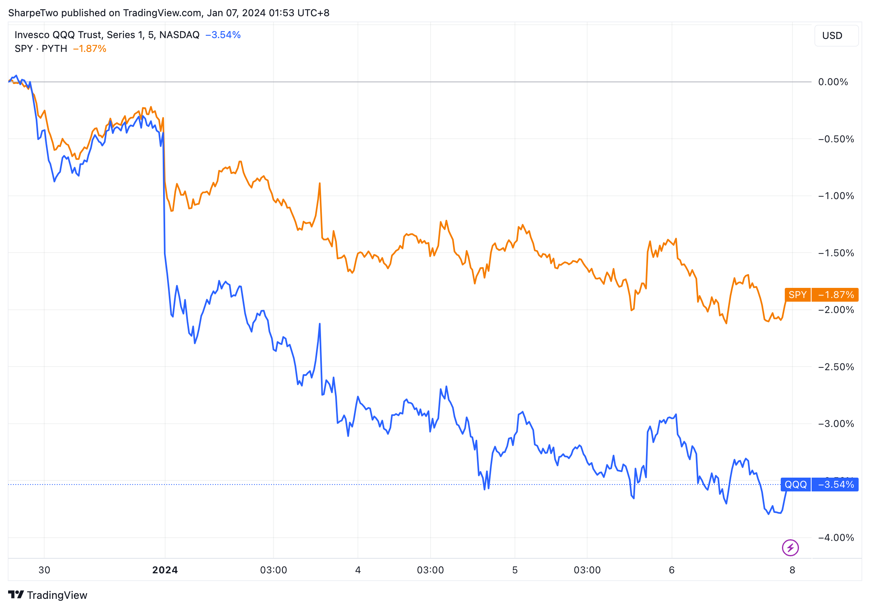
Task: Click the 30 date label on time axis
Action: pyautogui.click(x=44, y=570)
